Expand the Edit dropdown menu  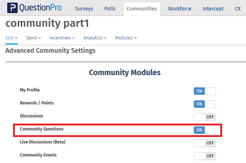(x=12, y=38)
